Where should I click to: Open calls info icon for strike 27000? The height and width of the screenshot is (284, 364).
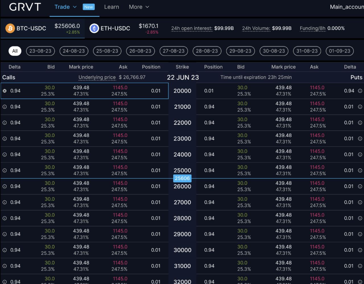(5, 202)
